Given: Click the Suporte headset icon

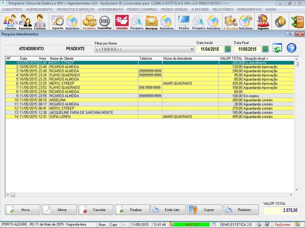Looking at the screenshot, I should click(x=263, y=22).
